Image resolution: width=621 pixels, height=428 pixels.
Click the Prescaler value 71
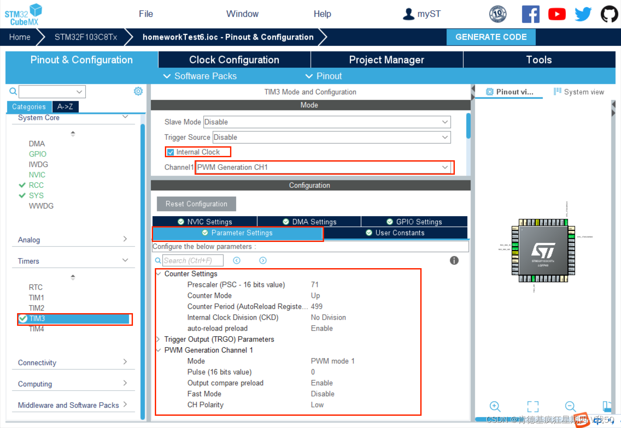(315, 285)
